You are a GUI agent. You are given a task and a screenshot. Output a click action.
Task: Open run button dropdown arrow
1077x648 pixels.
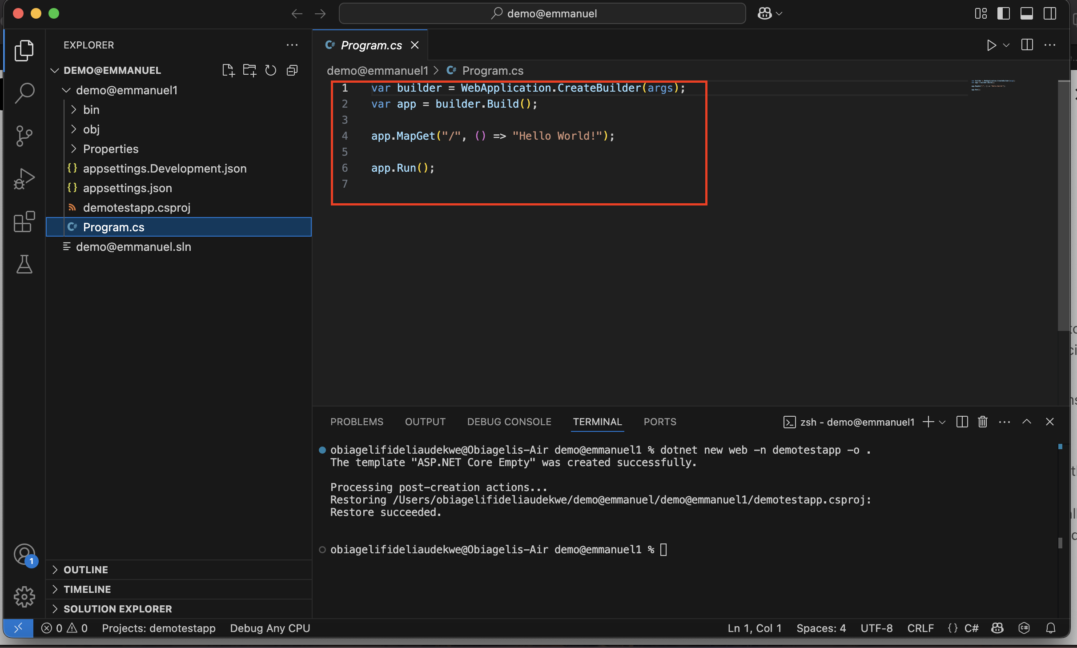(x=1007, y=45)
